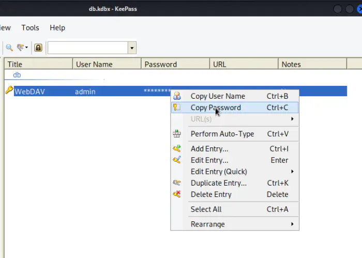Click the Delete Entry red-X icon

click(177, 194)
